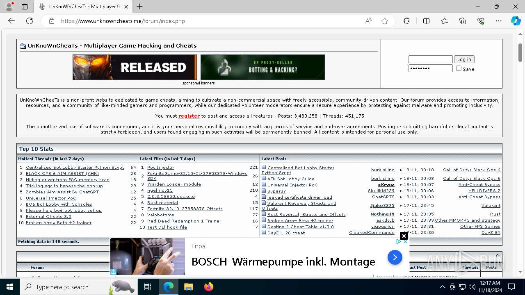Click the Log in button

(464, 59)
